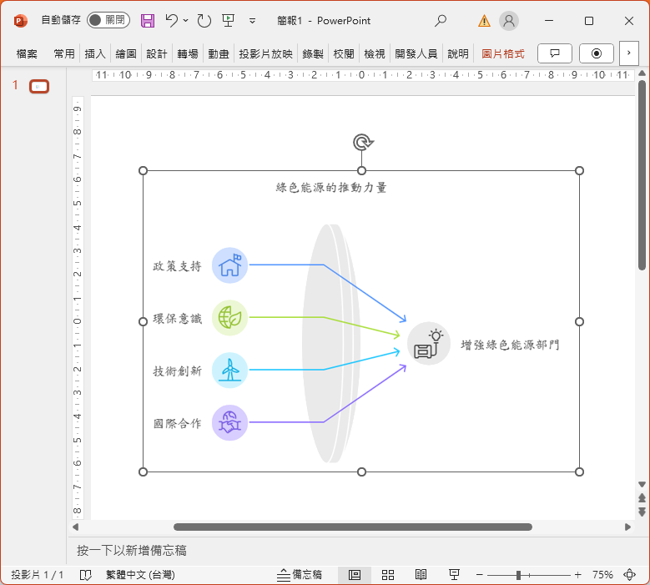Click the gray lightbulb energy icon
This screenshot has height=585, width=650.
(x=429, y=344)
